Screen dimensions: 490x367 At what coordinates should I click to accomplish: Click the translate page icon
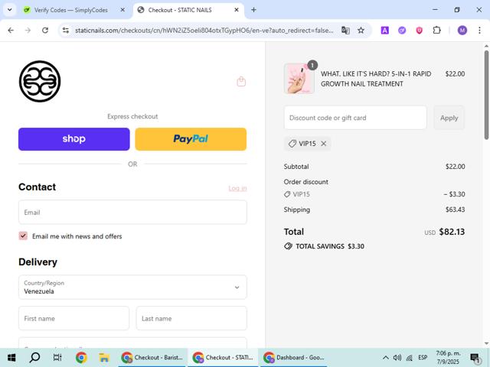tap(345, 31)
